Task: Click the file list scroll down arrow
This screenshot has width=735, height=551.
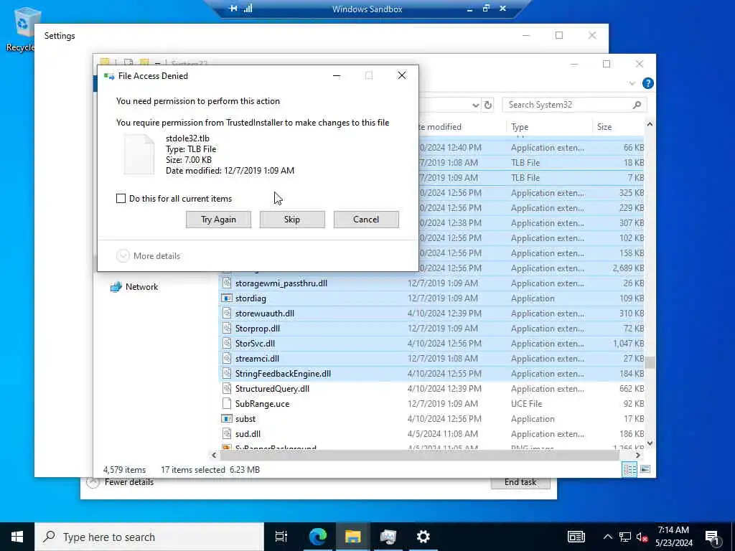Action: point(650,443)
